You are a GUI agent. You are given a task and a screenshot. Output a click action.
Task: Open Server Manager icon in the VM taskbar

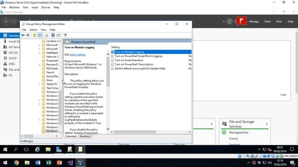click(59, 149)
